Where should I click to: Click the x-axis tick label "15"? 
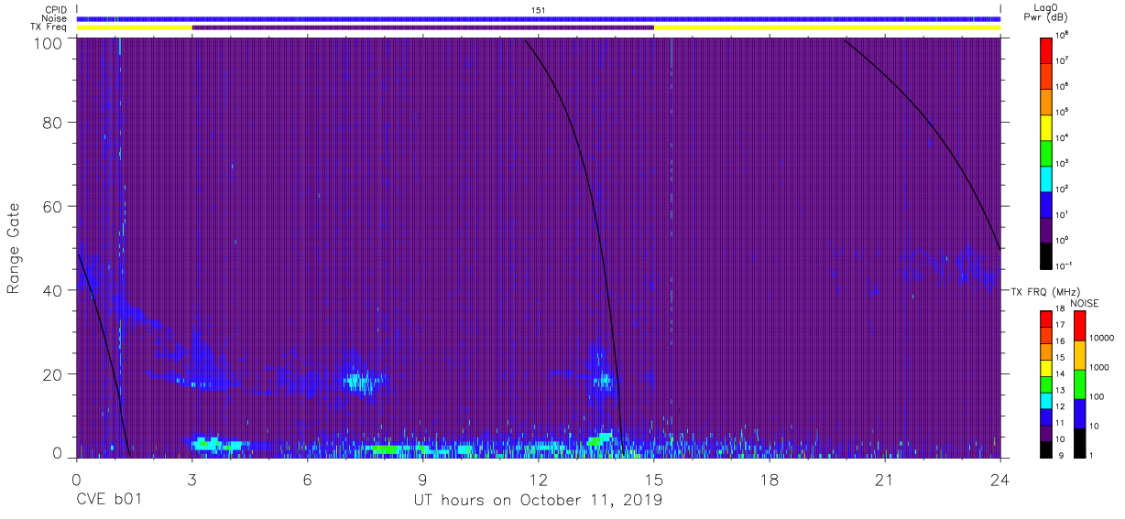pos(653,479)
